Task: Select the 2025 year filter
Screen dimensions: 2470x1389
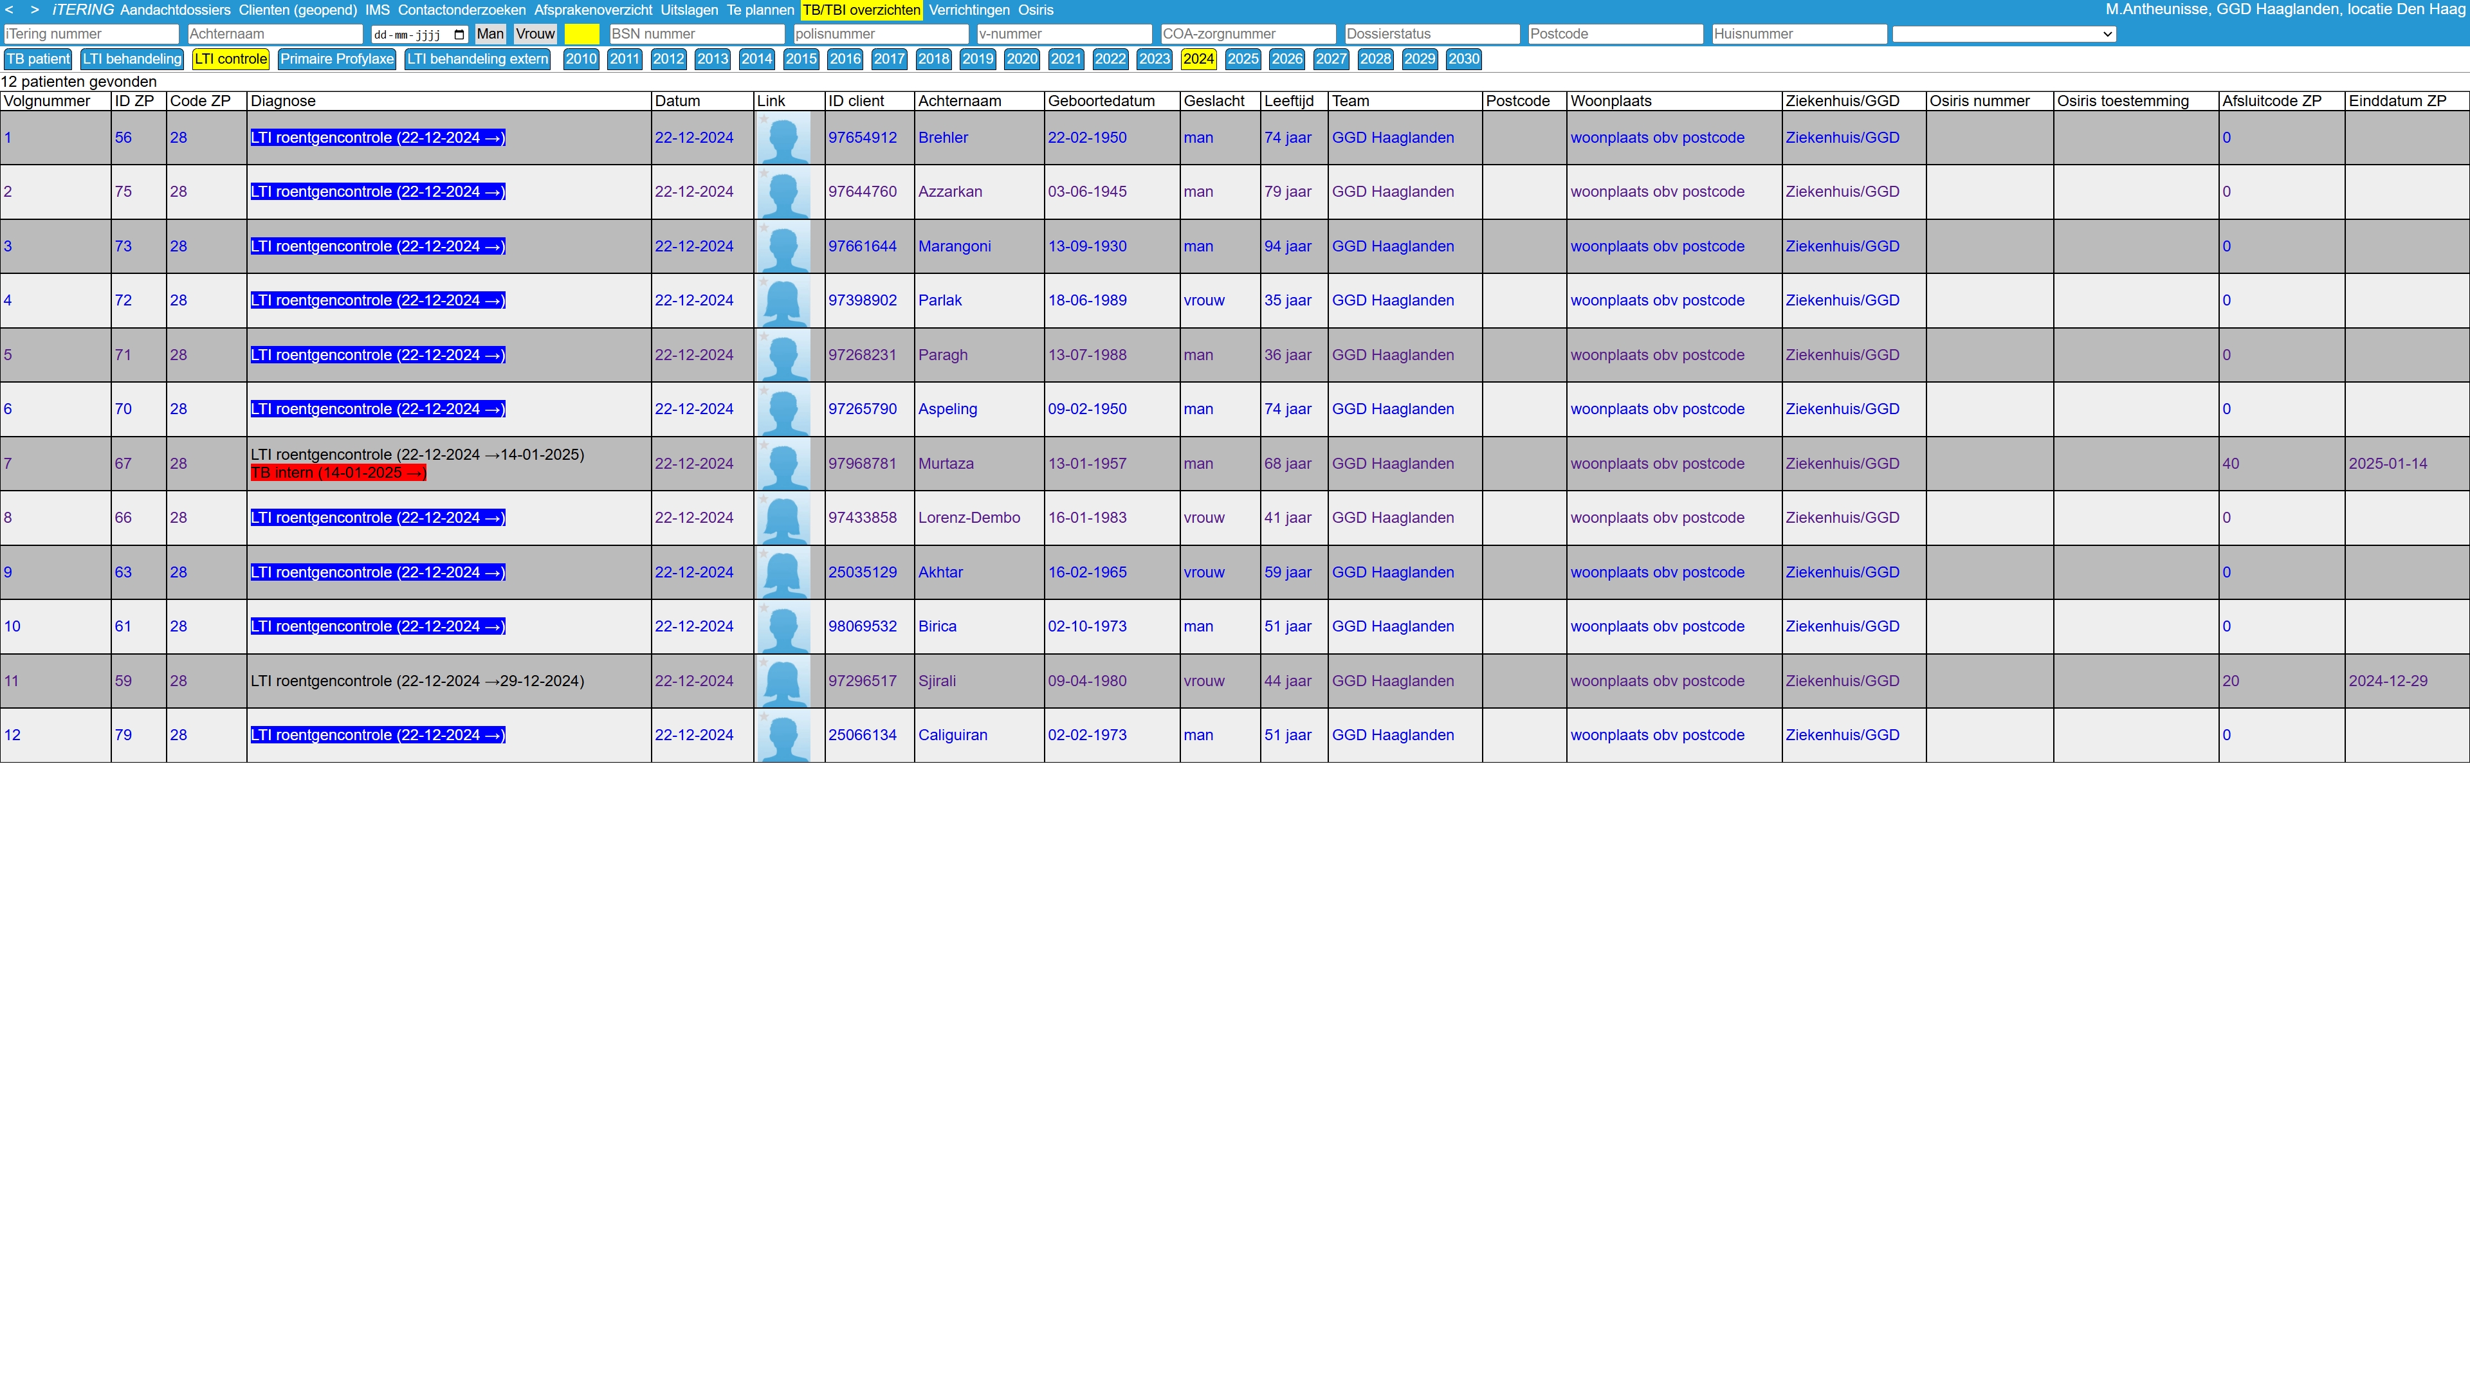Action: (1241, 59)
